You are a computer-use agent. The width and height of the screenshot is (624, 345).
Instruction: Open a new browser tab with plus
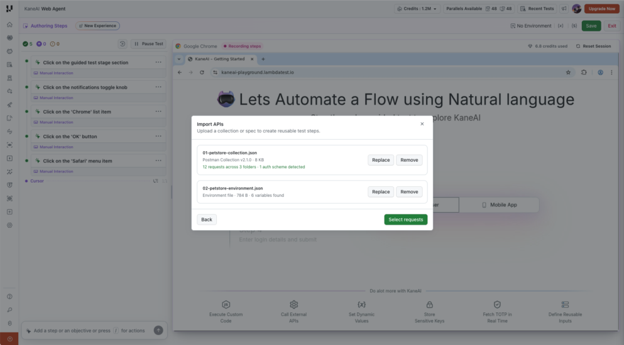pyautogui.click(x=263, y=59)
